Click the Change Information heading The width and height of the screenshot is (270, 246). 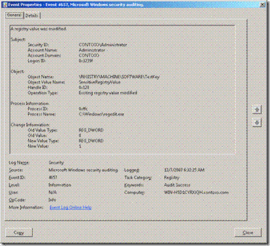(30, 125)
